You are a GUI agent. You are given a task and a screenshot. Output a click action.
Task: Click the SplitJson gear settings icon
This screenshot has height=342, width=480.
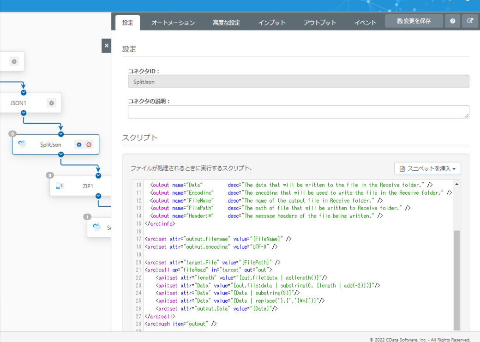(x=79, y=144)
